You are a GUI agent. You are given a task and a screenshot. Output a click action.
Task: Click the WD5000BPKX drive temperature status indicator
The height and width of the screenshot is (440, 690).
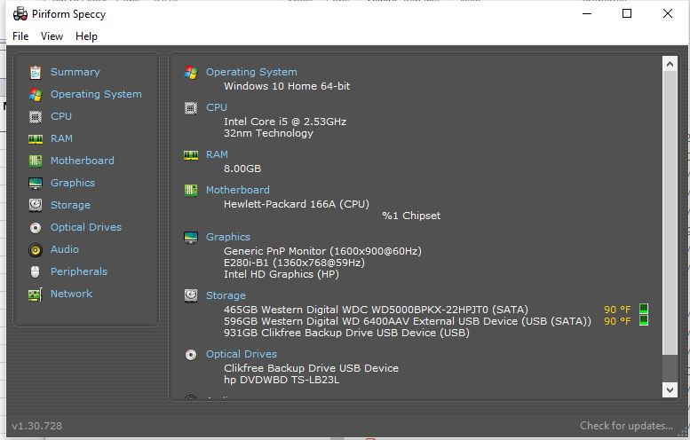point(643,309)
